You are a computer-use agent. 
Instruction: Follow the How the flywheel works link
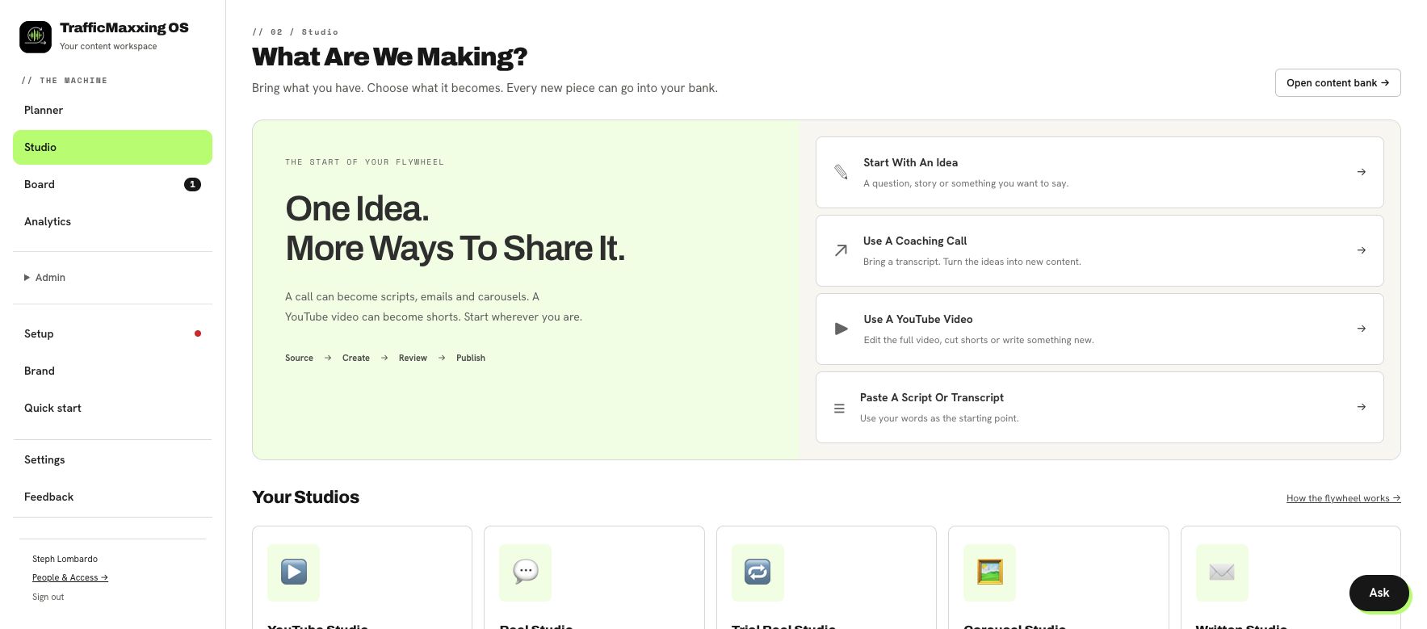tap(1343, 498)
